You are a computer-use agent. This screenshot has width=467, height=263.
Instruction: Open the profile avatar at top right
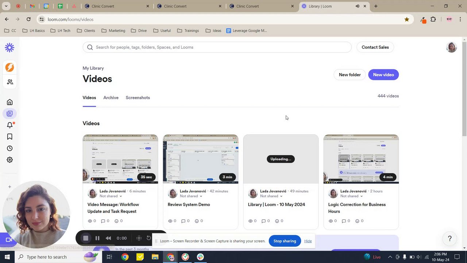coord(451,47)
